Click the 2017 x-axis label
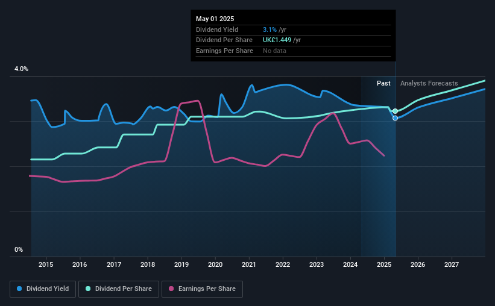 coord(113,264)
